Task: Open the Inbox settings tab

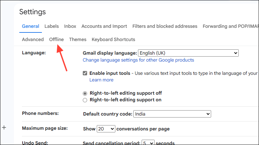Action: click(x=70, y=26)
